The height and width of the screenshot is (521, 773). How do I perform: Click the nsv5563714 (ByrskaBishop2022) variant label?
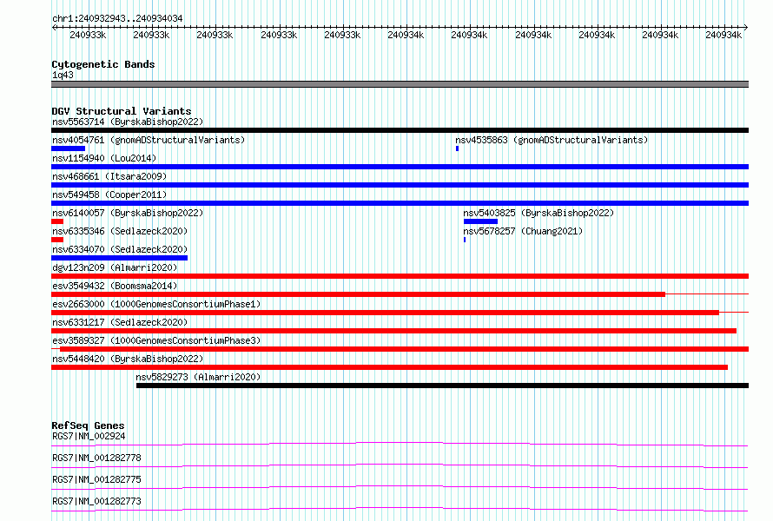pyautogui.click(x=128, y=122)
